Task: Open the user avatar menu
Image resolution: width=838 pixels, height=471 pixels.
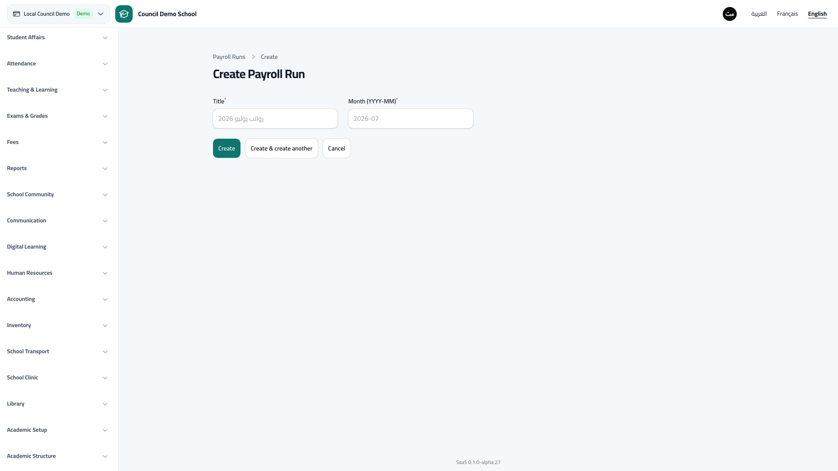Action: [x=730, y=14]
